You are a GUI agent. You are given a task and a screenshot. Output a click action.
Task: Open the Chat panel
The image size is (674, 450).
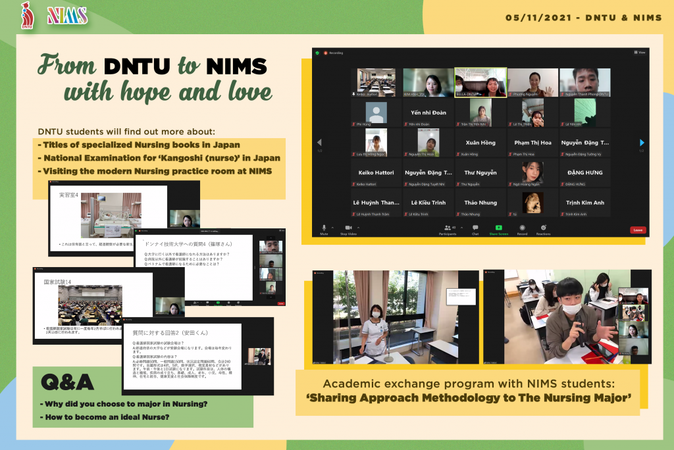tap(475, 230)
